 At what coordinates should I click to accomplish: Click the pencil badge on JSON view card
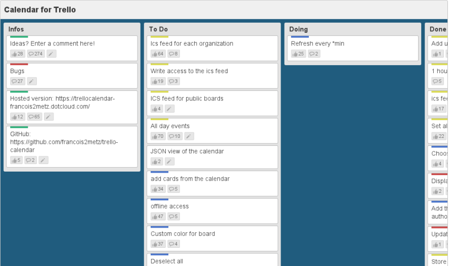tap(170, 162)
